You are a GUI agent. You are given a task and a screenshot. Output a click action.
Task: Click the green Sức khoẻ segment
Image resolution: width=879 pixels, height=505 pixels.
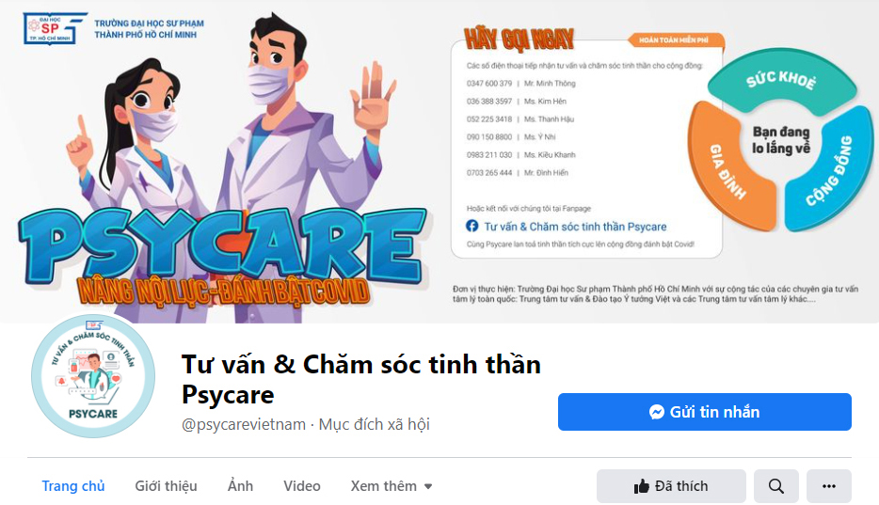[x=781, y=82]
